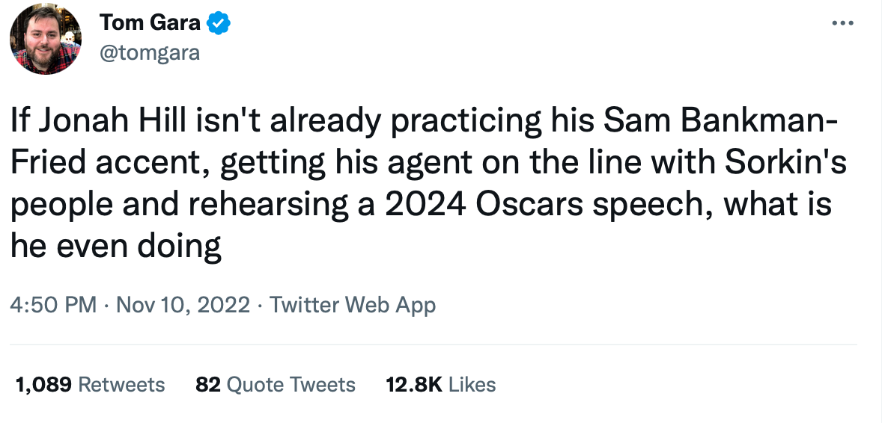Viewport: 882px width, 423px height.
Task: View the Retweets list
Action: tap(121, 385)
